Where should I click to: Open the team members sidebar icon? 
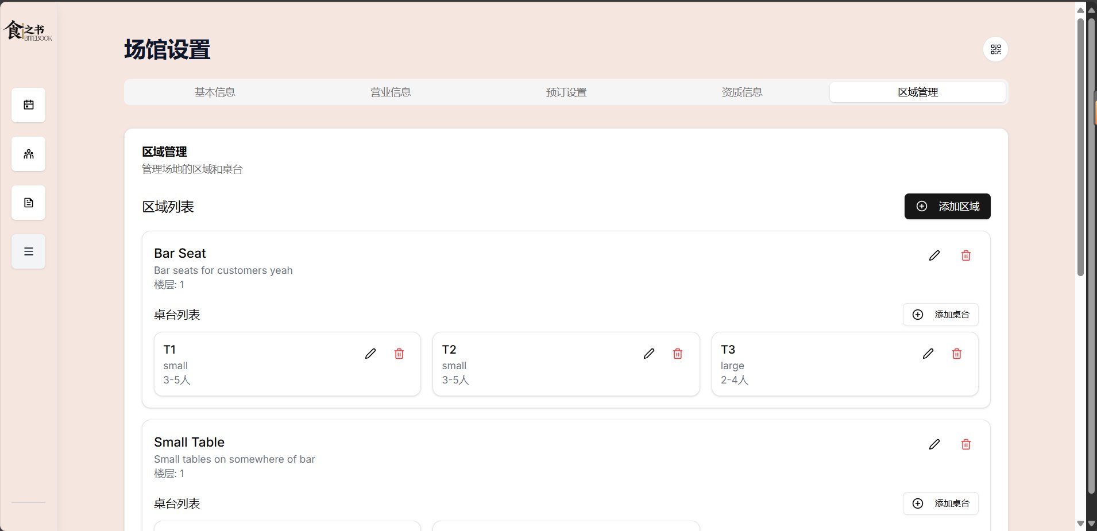(28, 153)
